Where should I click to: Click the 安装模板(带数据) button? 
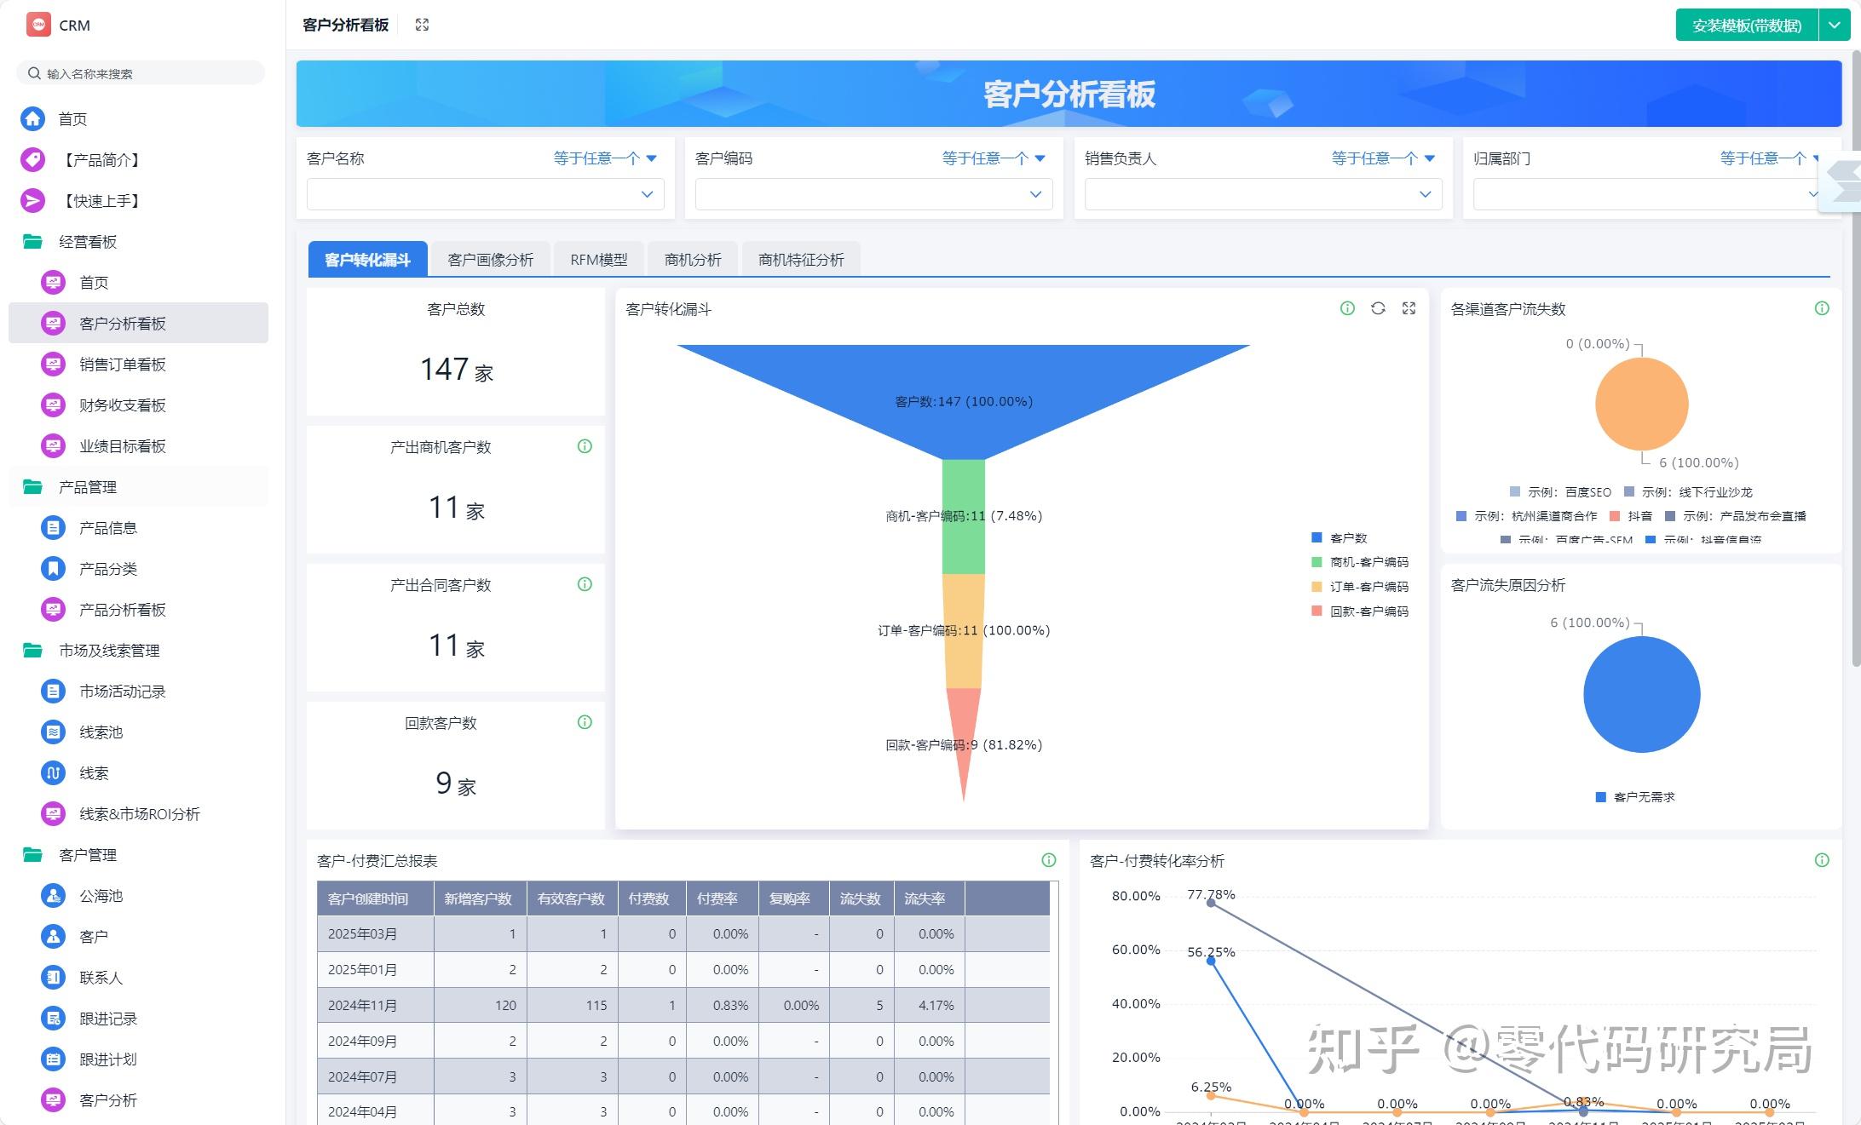click(x=1745, y=25)
